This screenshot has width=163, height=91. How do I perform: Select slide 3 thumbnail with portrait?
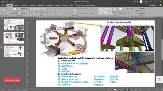pyautogui.click(x=14, y=51)
